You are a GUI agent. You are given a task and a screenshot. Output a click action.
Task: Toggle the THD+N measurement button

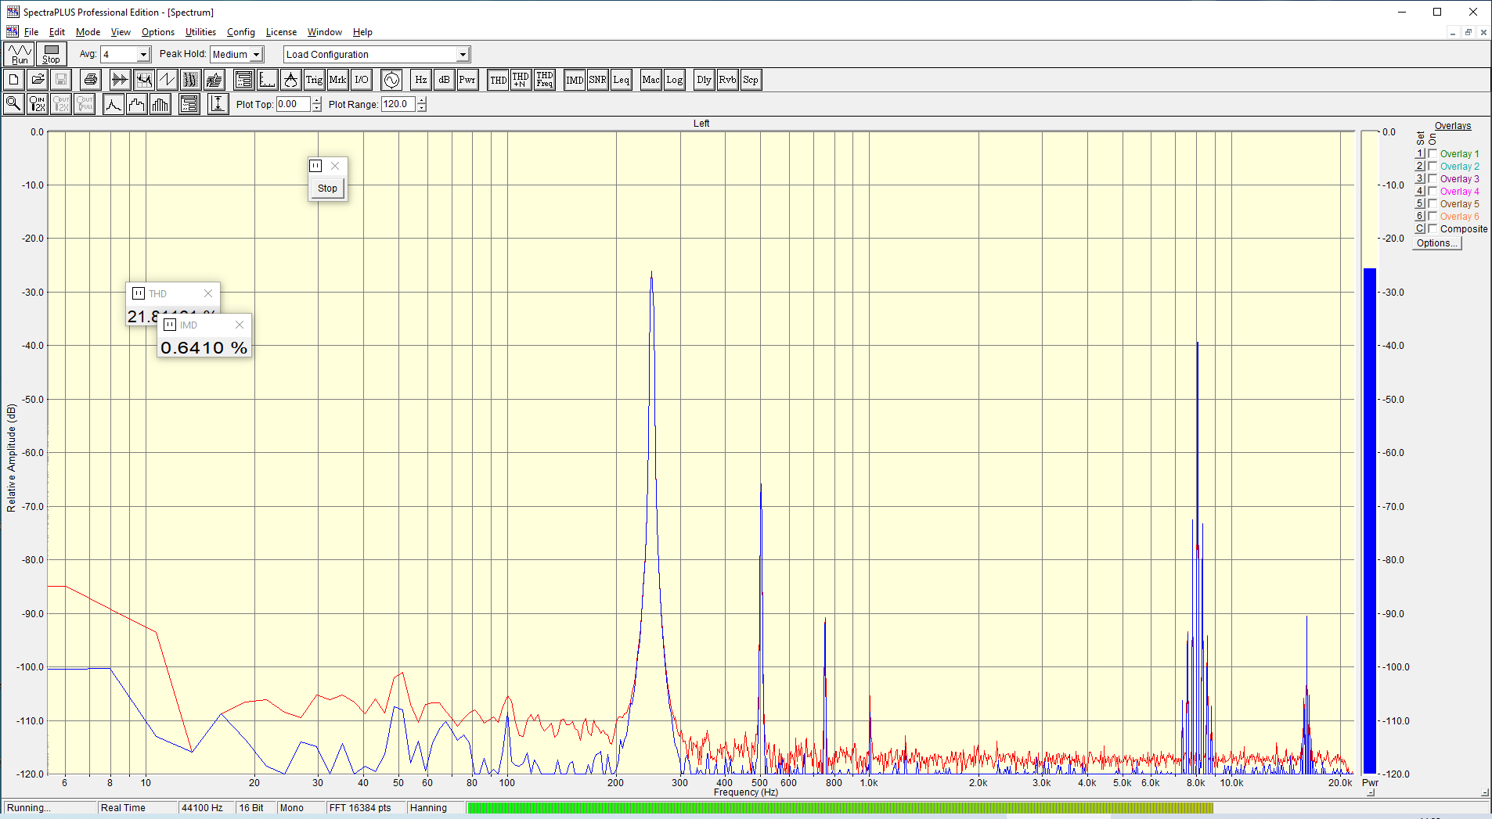(521, 80)
